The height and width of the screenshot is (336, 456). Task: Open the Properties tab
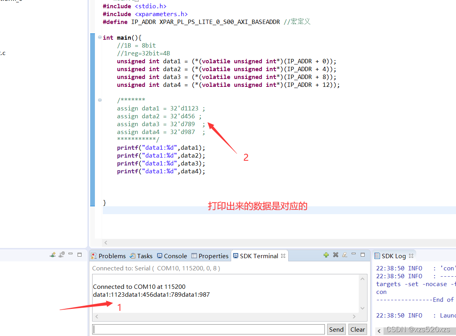210,256
